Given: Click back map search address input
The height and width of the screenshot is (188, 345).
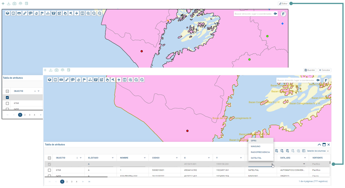Looking at the screenshot, I should [253, 14].
